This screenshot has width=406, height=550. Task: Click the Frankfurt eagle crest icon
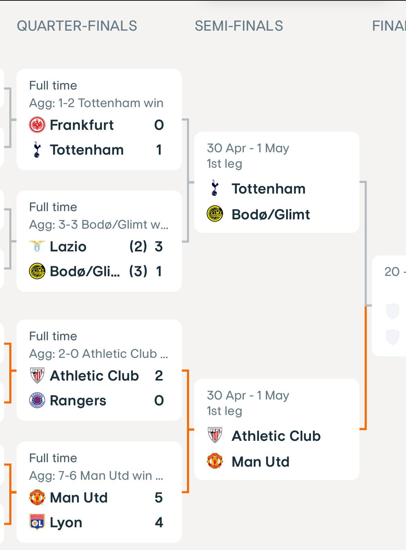tap(37, 125)
